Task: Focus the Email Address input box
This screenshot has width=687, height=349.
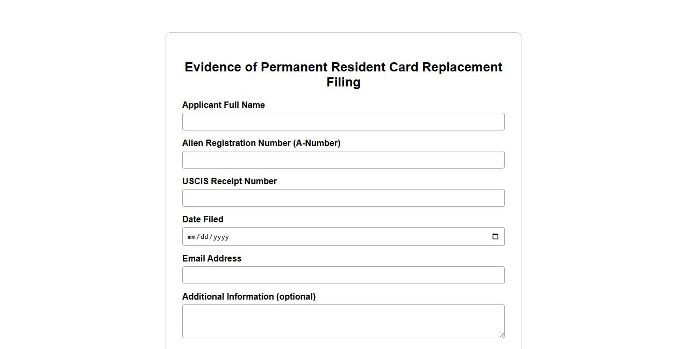Action: tap(343, 275)
